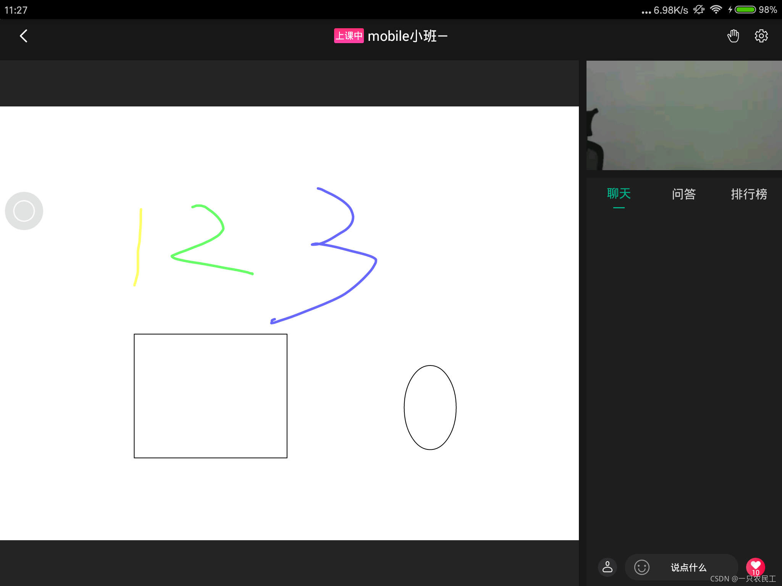This screenshot has width=782, height=586.
Task: Open the emoji smiley picker
Action: 641,567
